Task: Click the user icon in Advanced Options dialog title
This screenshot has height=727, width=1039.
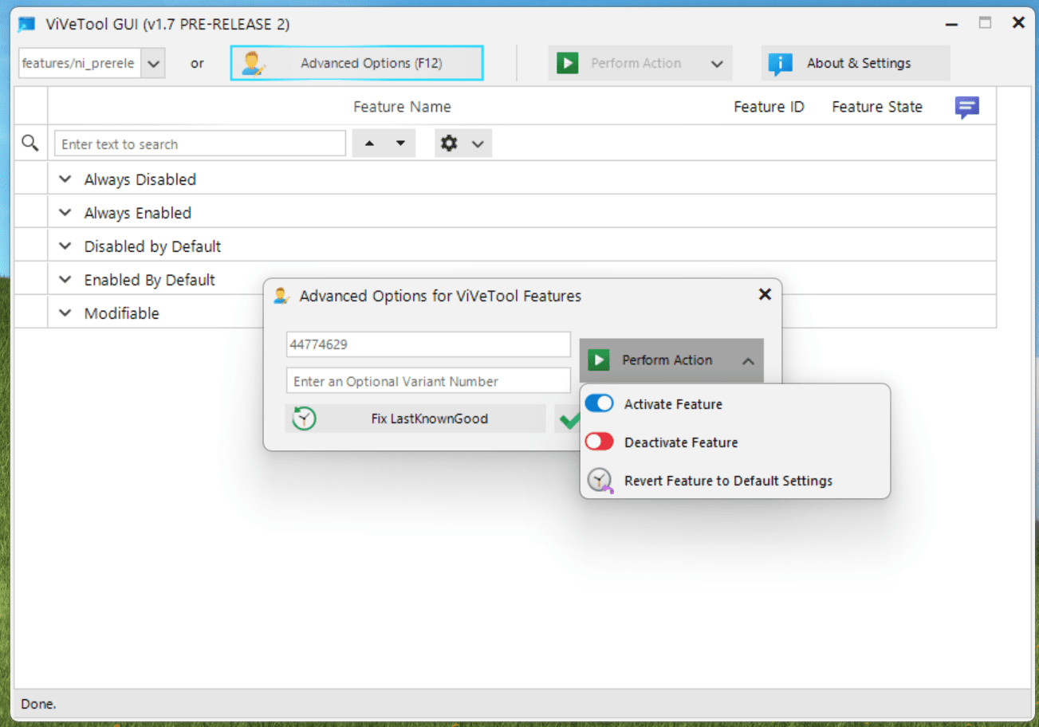Action: (x=281, y=296)
